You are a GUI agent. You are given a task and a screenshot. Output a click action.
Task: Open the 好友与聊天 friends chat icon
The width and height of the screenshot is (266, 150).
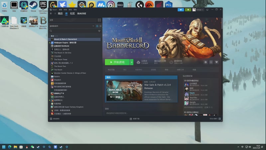coord(220,119)
